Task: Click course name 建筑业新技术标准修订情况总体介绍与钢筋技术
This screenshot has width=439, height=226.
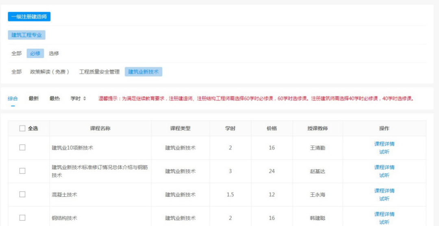Action: tap(100, 171)
